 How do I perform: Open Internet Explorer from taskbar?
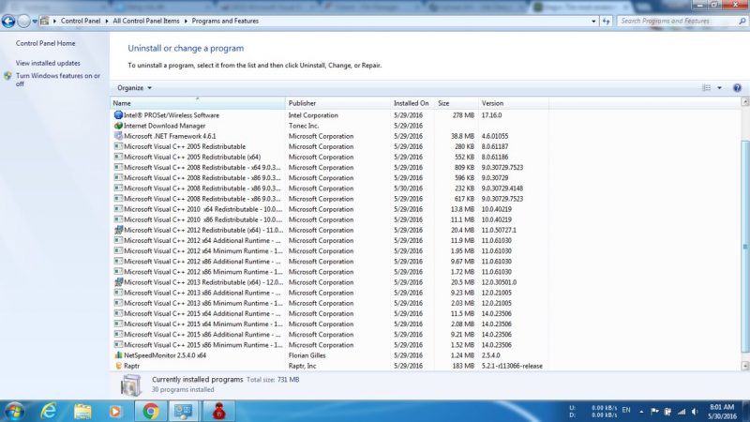click(x=49, y=412)
